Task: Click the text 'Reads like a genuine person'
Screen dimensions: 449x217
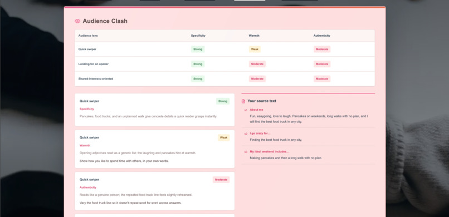Action: pyautogui.click(x=136, y=195)
